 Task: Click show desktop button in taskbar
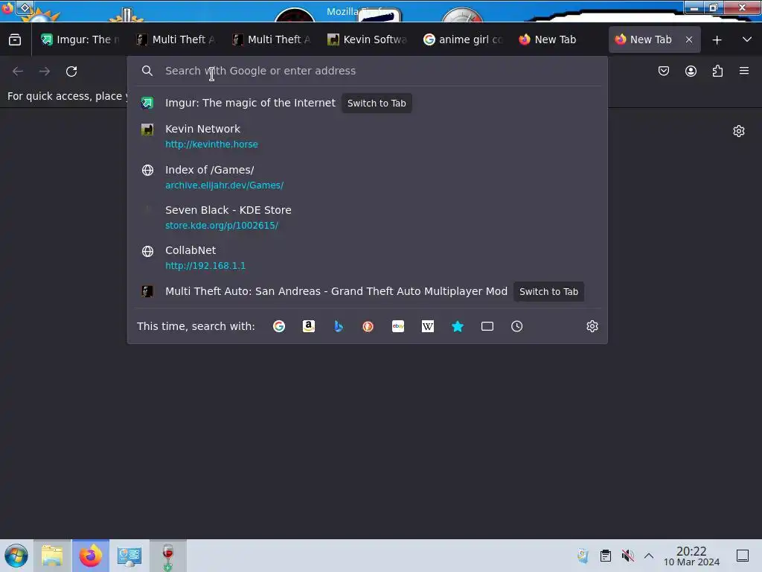click(743, 556)
